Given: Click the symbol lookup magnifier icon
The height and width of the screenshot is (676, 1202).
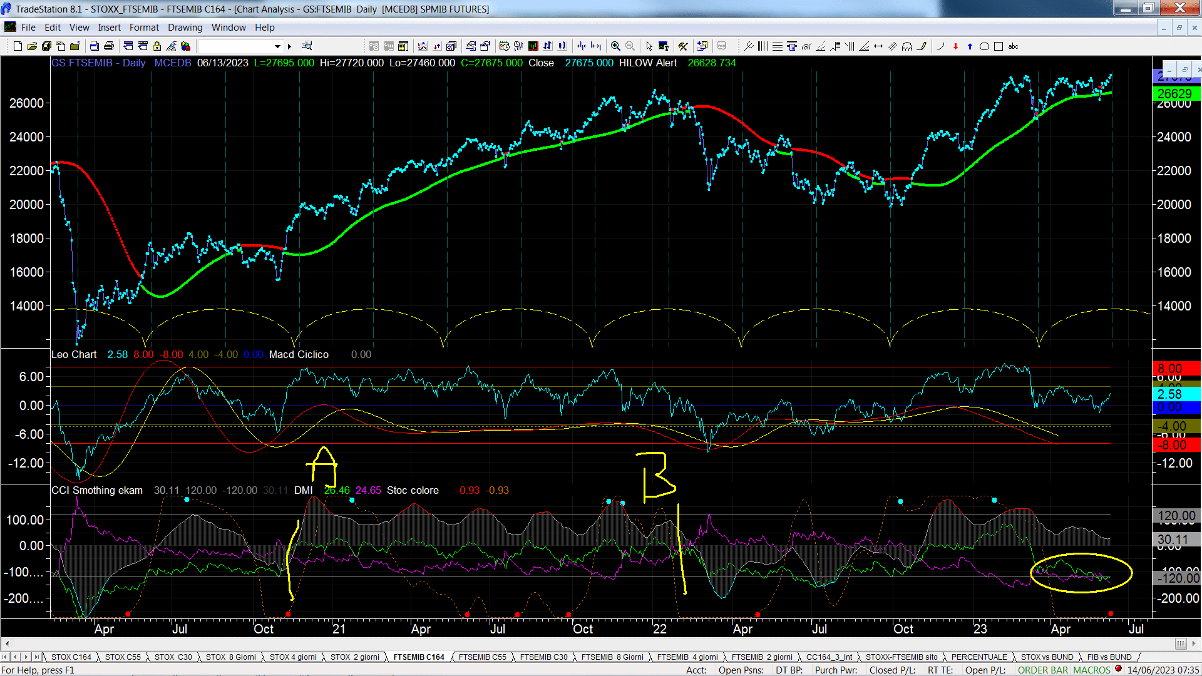Looking at the screenshot, I should tap(307, 46).
